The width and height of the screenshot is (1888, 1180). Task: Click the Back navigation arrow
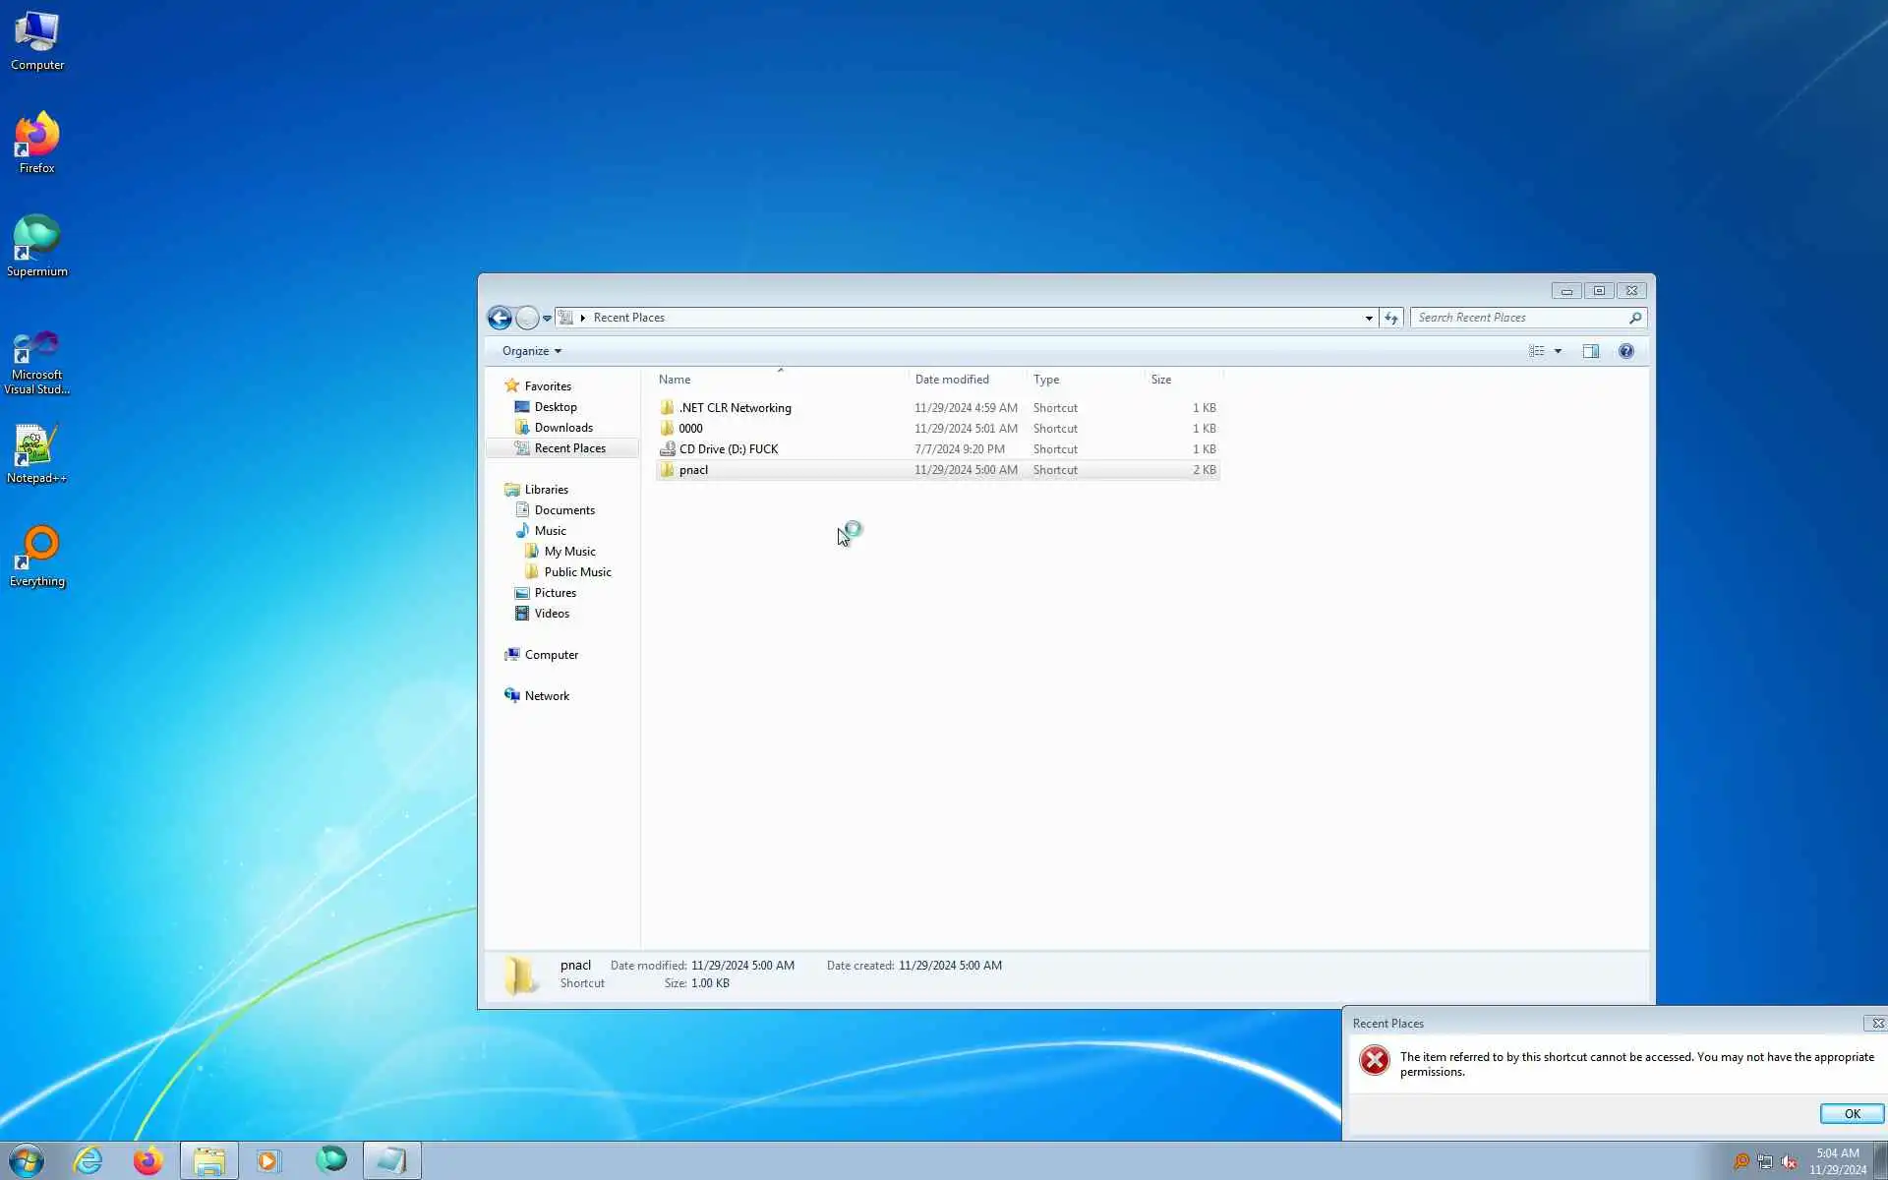tap(500, 318)
